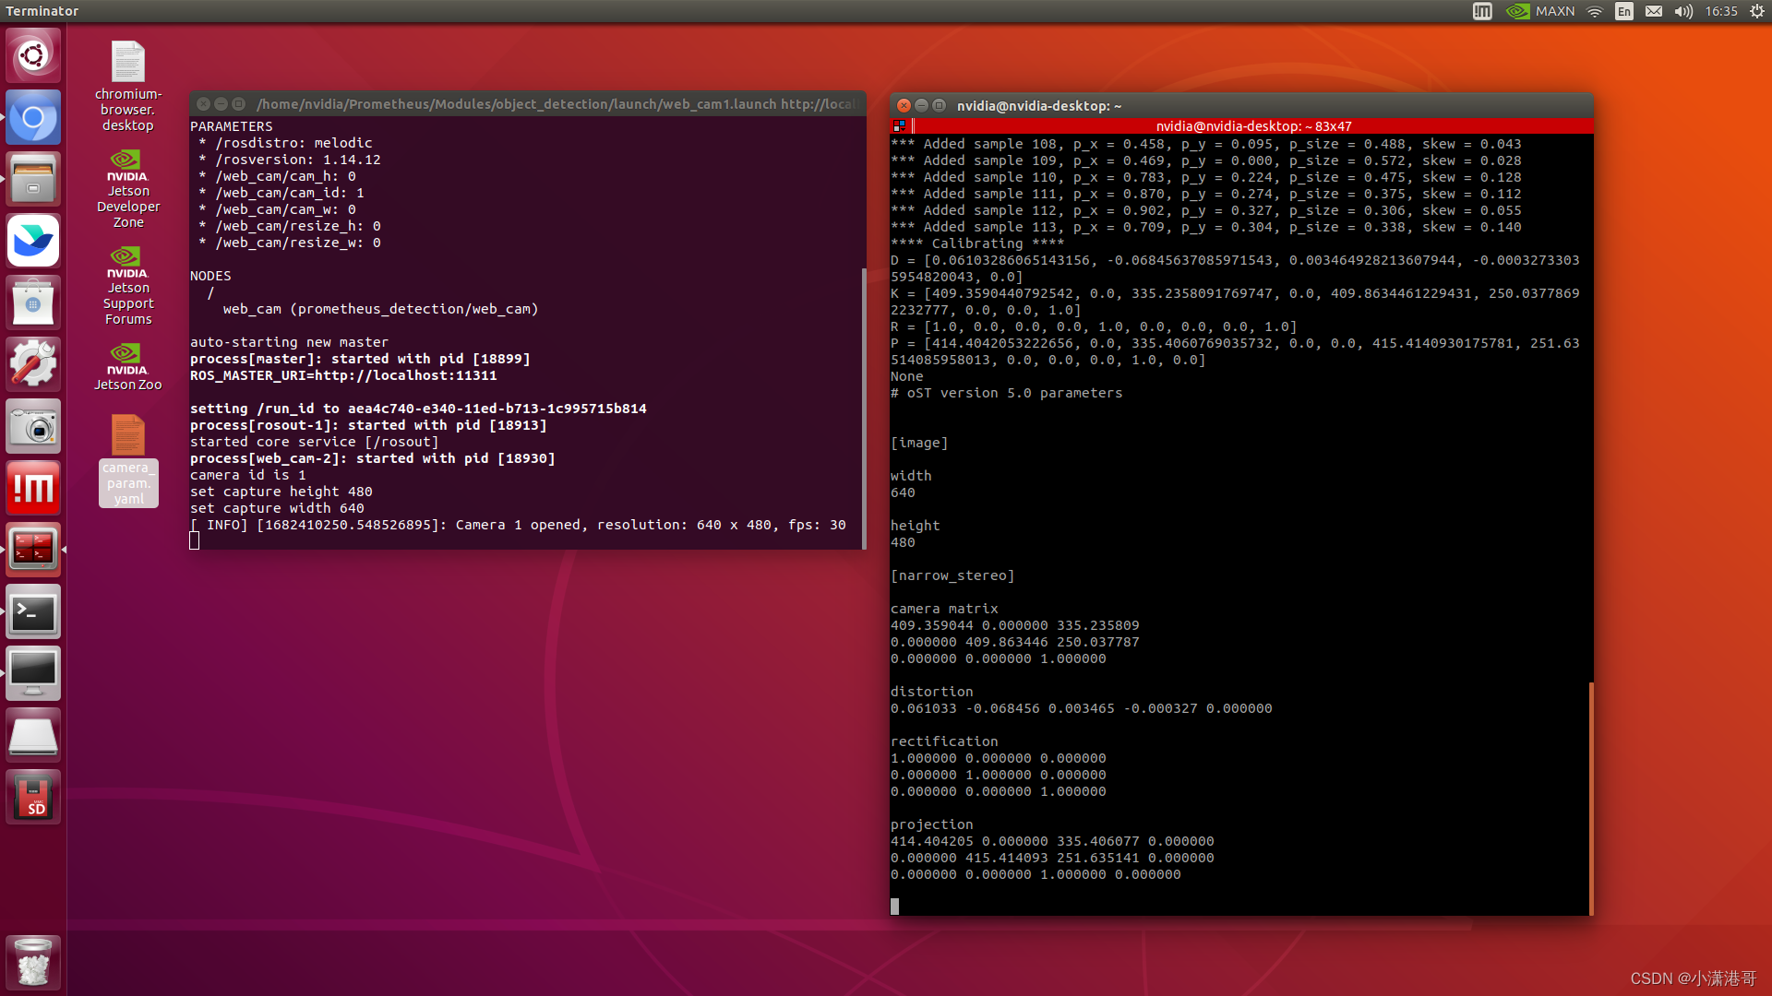Open the mail messaging indicator
This screenshot has height=996, width=1772.
(1654, 11)
